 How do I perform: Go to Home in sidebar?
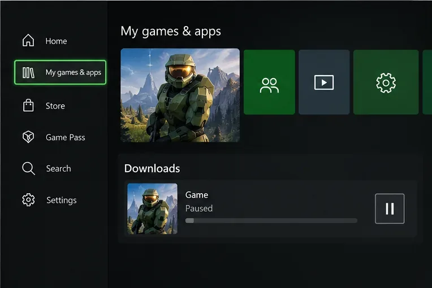(56, 41)
